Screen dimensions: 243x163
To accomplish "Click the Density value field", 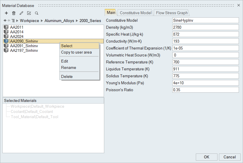I will [x=205, y=27].
